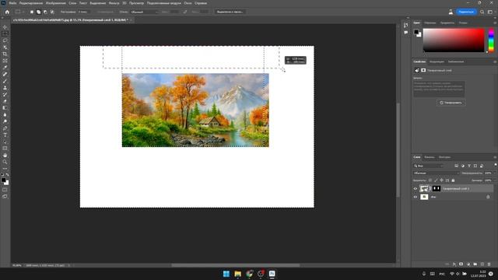Click the Share button
498x280 pixels.
pyautogui.click(x=466, y=12)
